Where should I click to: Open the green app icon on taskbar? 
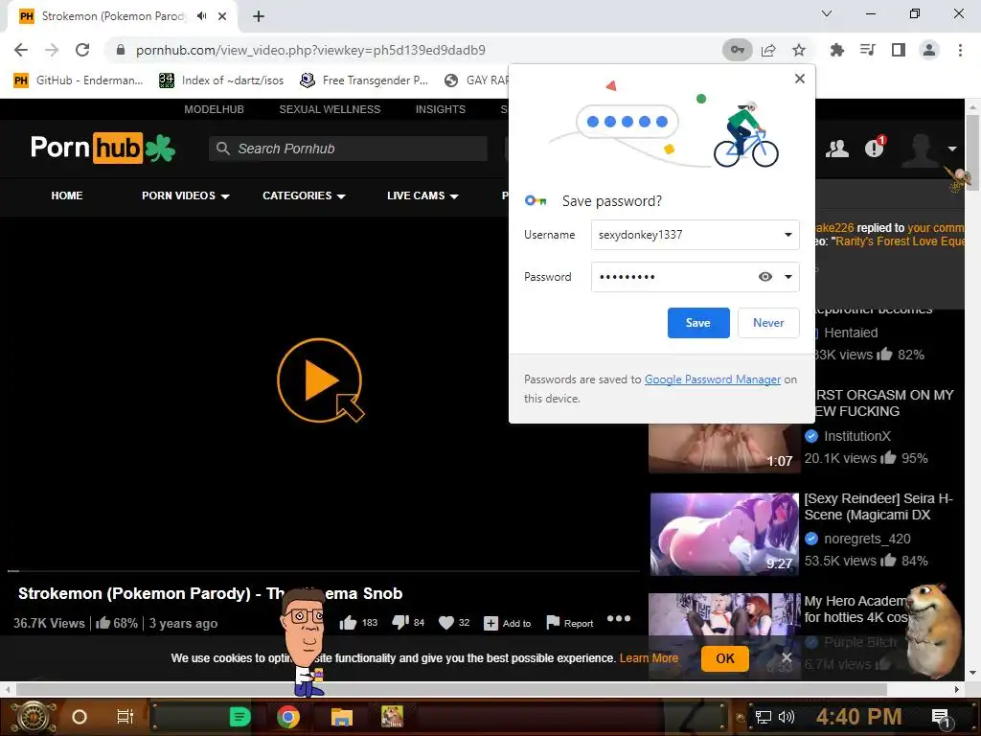pyautogui.click(x=240, y=717)
